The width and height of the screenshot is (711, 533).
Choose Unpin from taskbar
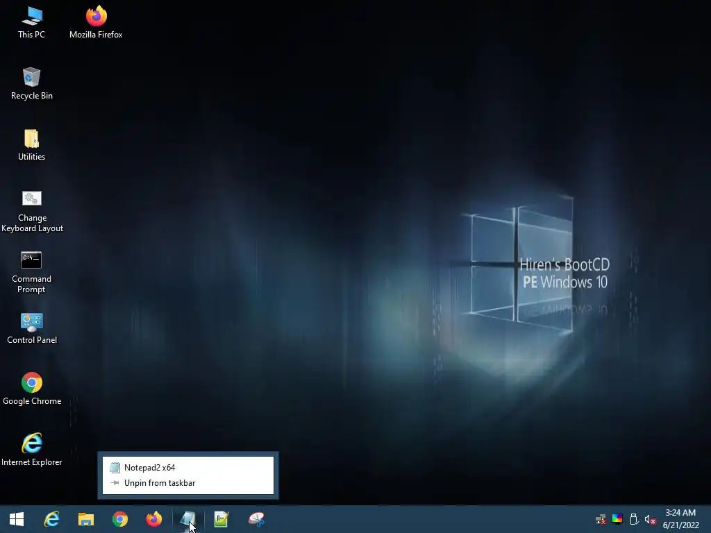(188, 483)
